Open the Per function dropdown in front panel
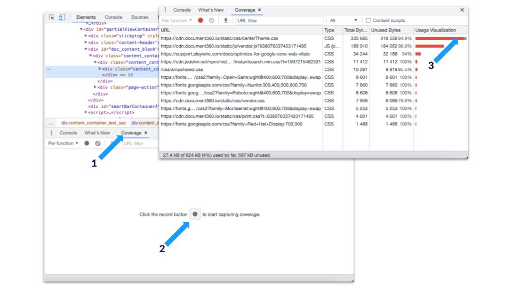 coord(177,20)
